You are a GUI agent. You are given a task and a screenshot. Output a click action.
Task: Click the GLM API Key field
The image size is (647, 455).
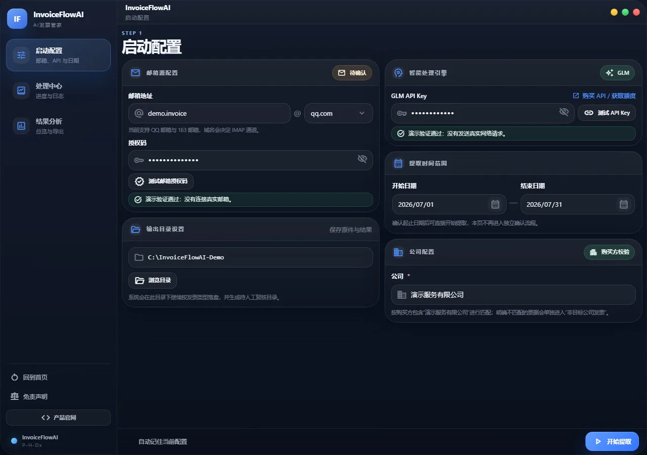pyautogui.click(x=483, y=113)
